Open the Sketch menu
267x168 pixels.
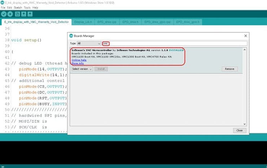pos(18,8)
